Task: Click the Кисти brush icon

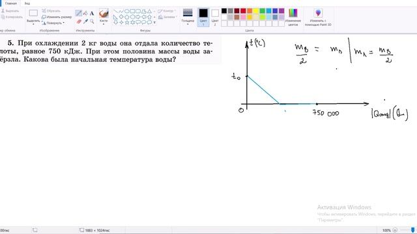Action: pos(104,13)
